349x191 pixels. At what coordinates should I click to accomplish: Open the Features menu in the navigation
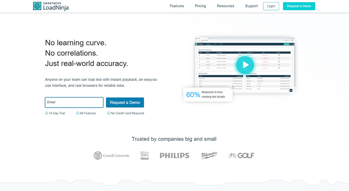click(177, 6)
